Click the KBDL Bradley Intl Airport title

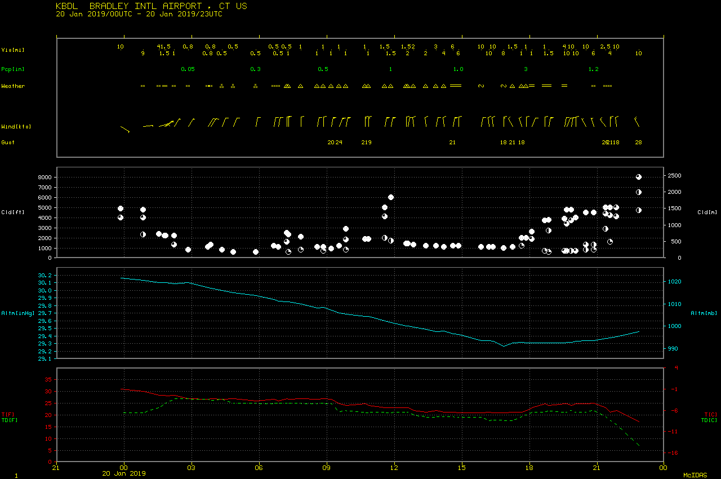click(151, 6)
